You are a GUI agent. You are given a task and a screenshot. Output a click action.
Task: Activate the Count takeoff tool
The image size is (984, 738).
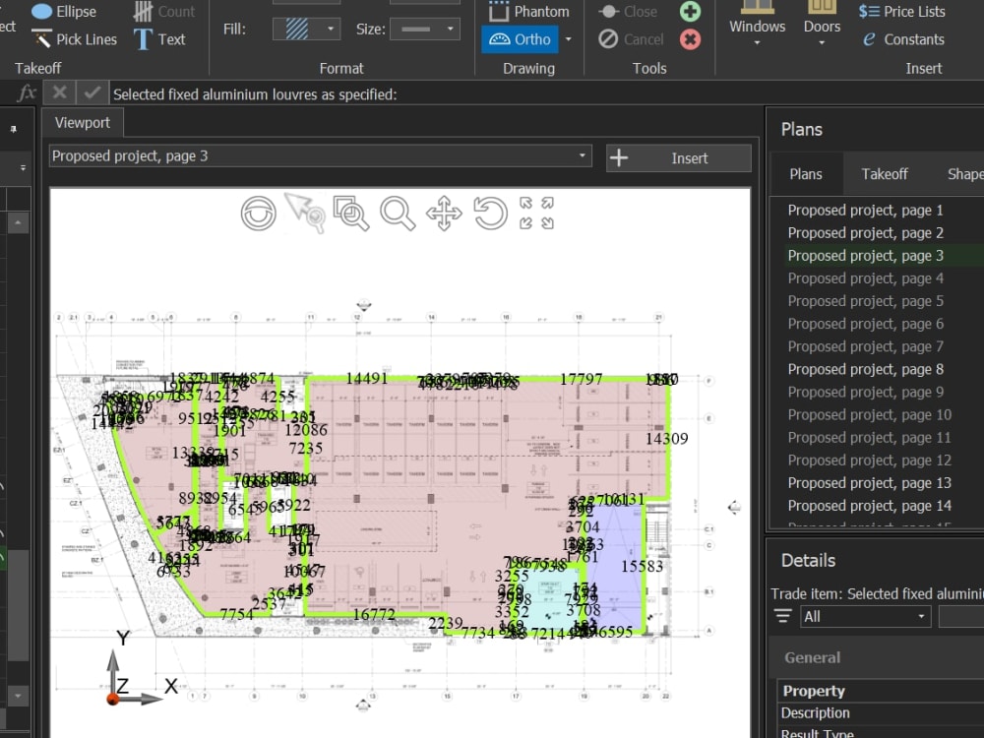tap(163, 11)
